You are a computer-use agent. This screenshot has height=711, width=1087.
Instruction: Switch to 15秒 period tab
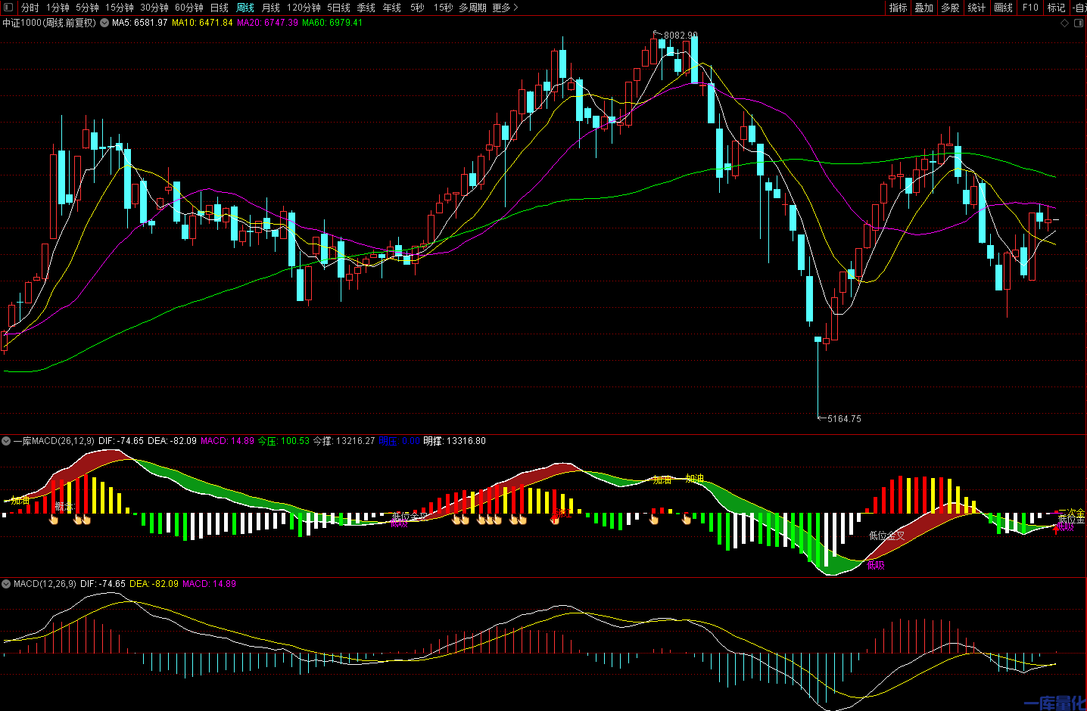click(x=444, y=8)
